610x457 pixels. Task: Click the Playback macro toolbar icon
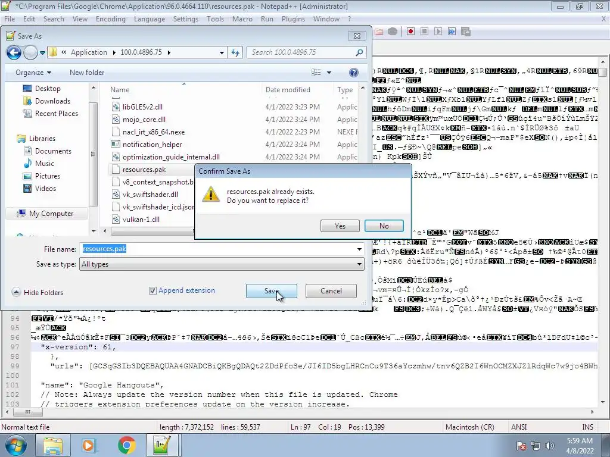[x=438, y=32]
